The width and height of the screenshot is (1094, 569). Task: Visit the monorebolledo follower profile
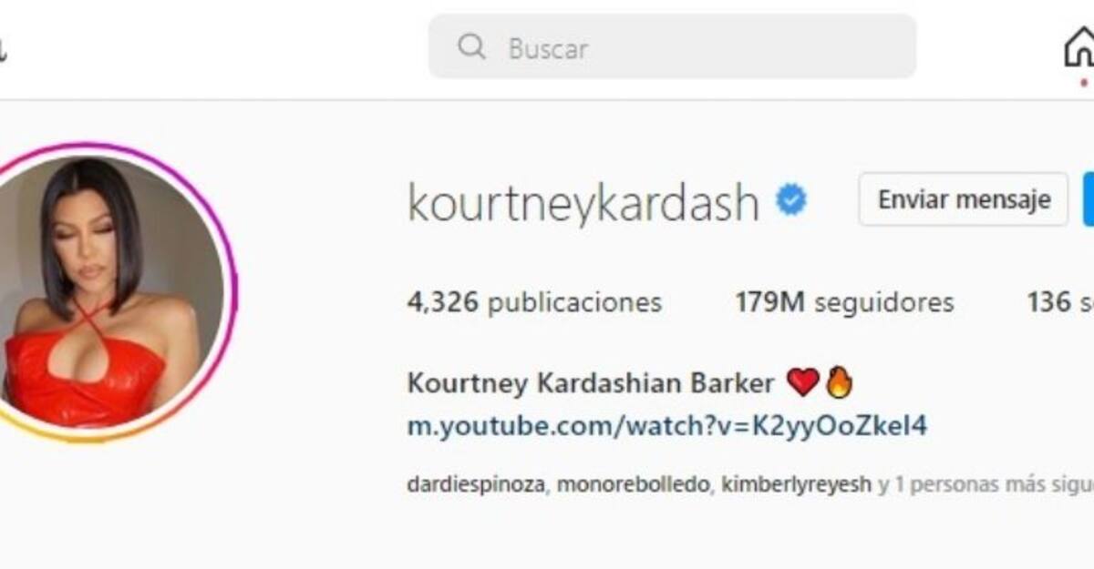click(x=633, y=485)
